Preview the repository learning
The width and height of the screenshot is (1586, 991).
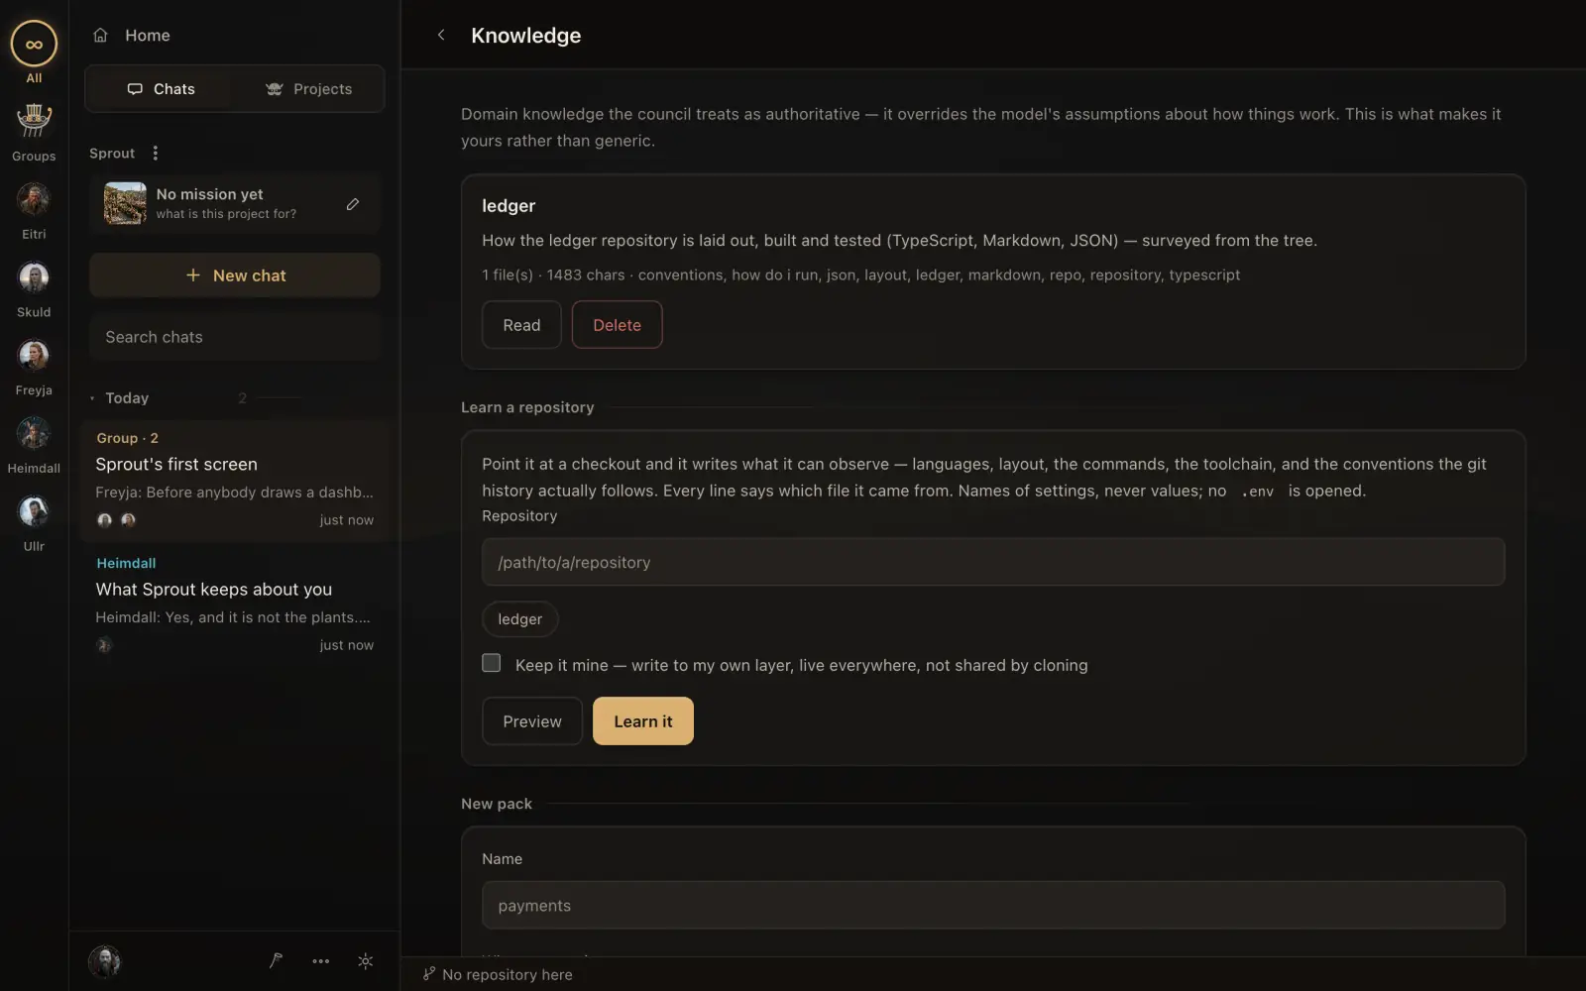532,721
